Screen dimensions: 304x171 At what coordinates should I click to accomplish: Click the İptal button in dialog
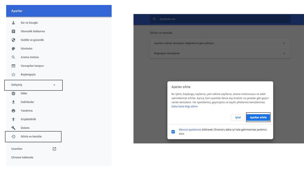coord(238,118)
